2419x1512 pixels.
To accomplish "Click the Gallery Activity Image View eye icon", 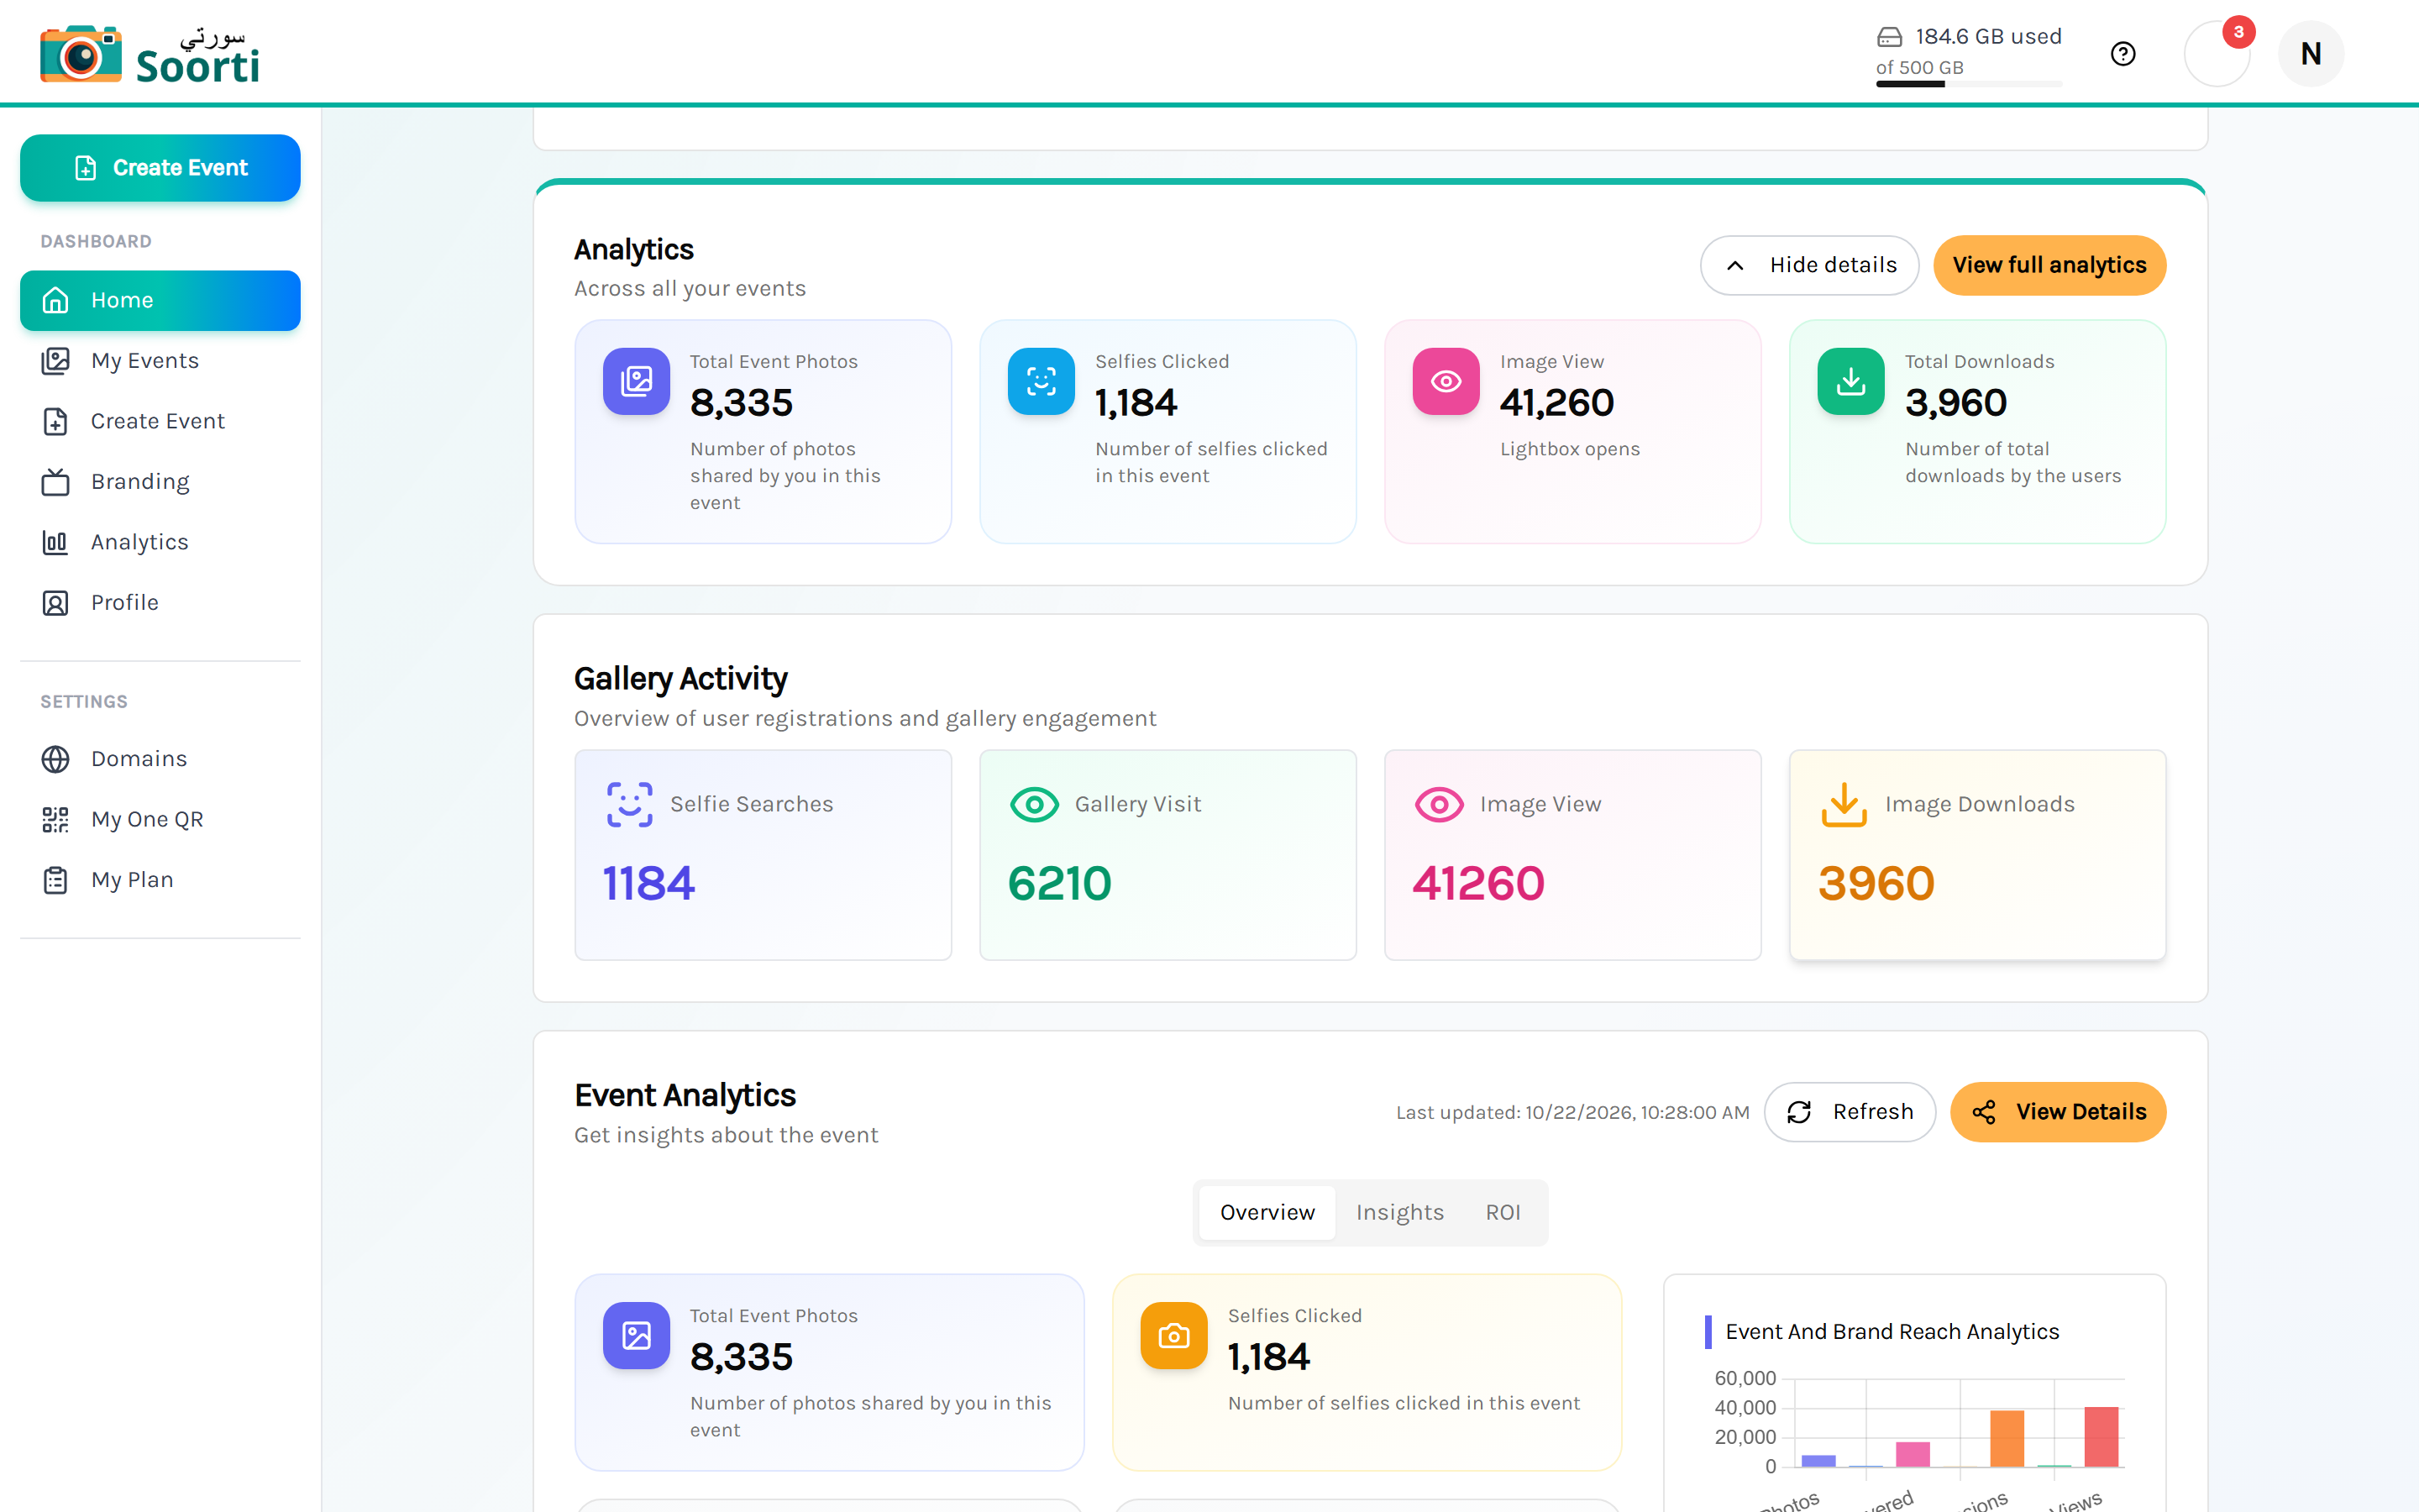I will (x=1440, y=804).
